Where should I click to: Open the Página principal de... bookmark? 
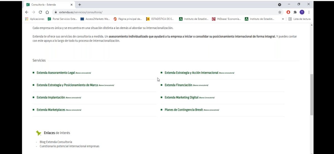(x=128, y=19)
